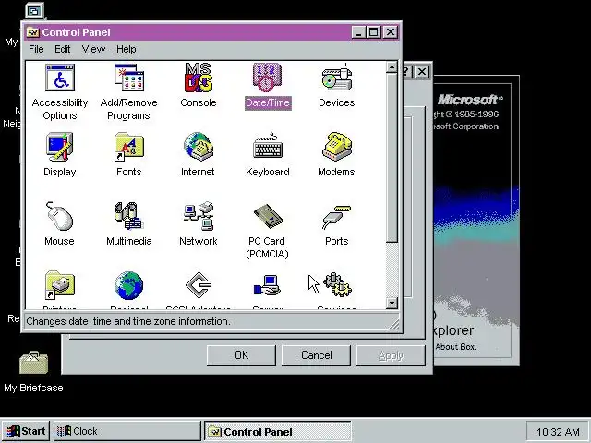Open the Edit menu
Image resolution: width=591 pixels, height=443 pixels.
point(62,49)
